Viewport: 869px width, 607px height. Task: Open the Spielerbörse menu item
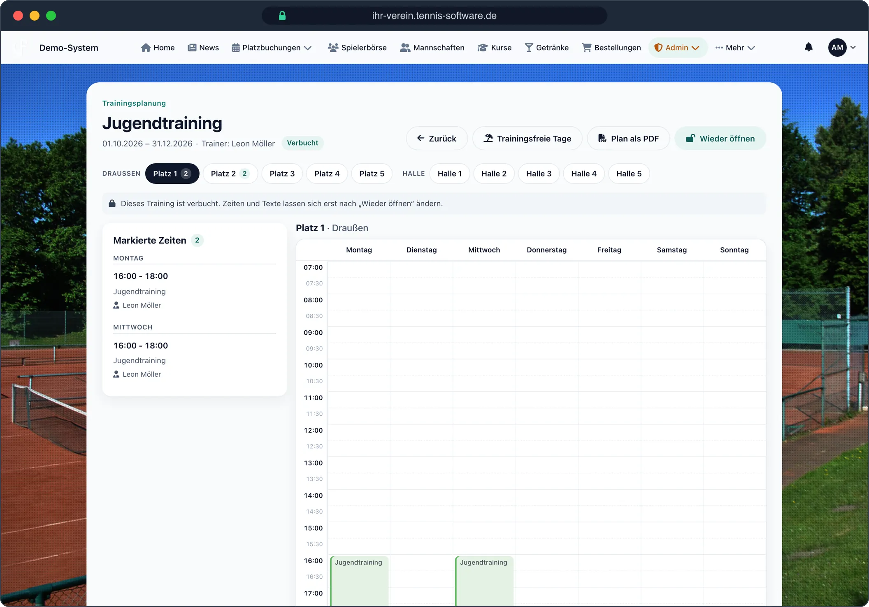[357, 48]
